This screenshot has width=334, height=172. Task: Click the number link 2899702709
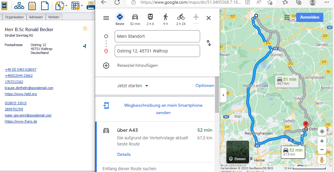14,109
